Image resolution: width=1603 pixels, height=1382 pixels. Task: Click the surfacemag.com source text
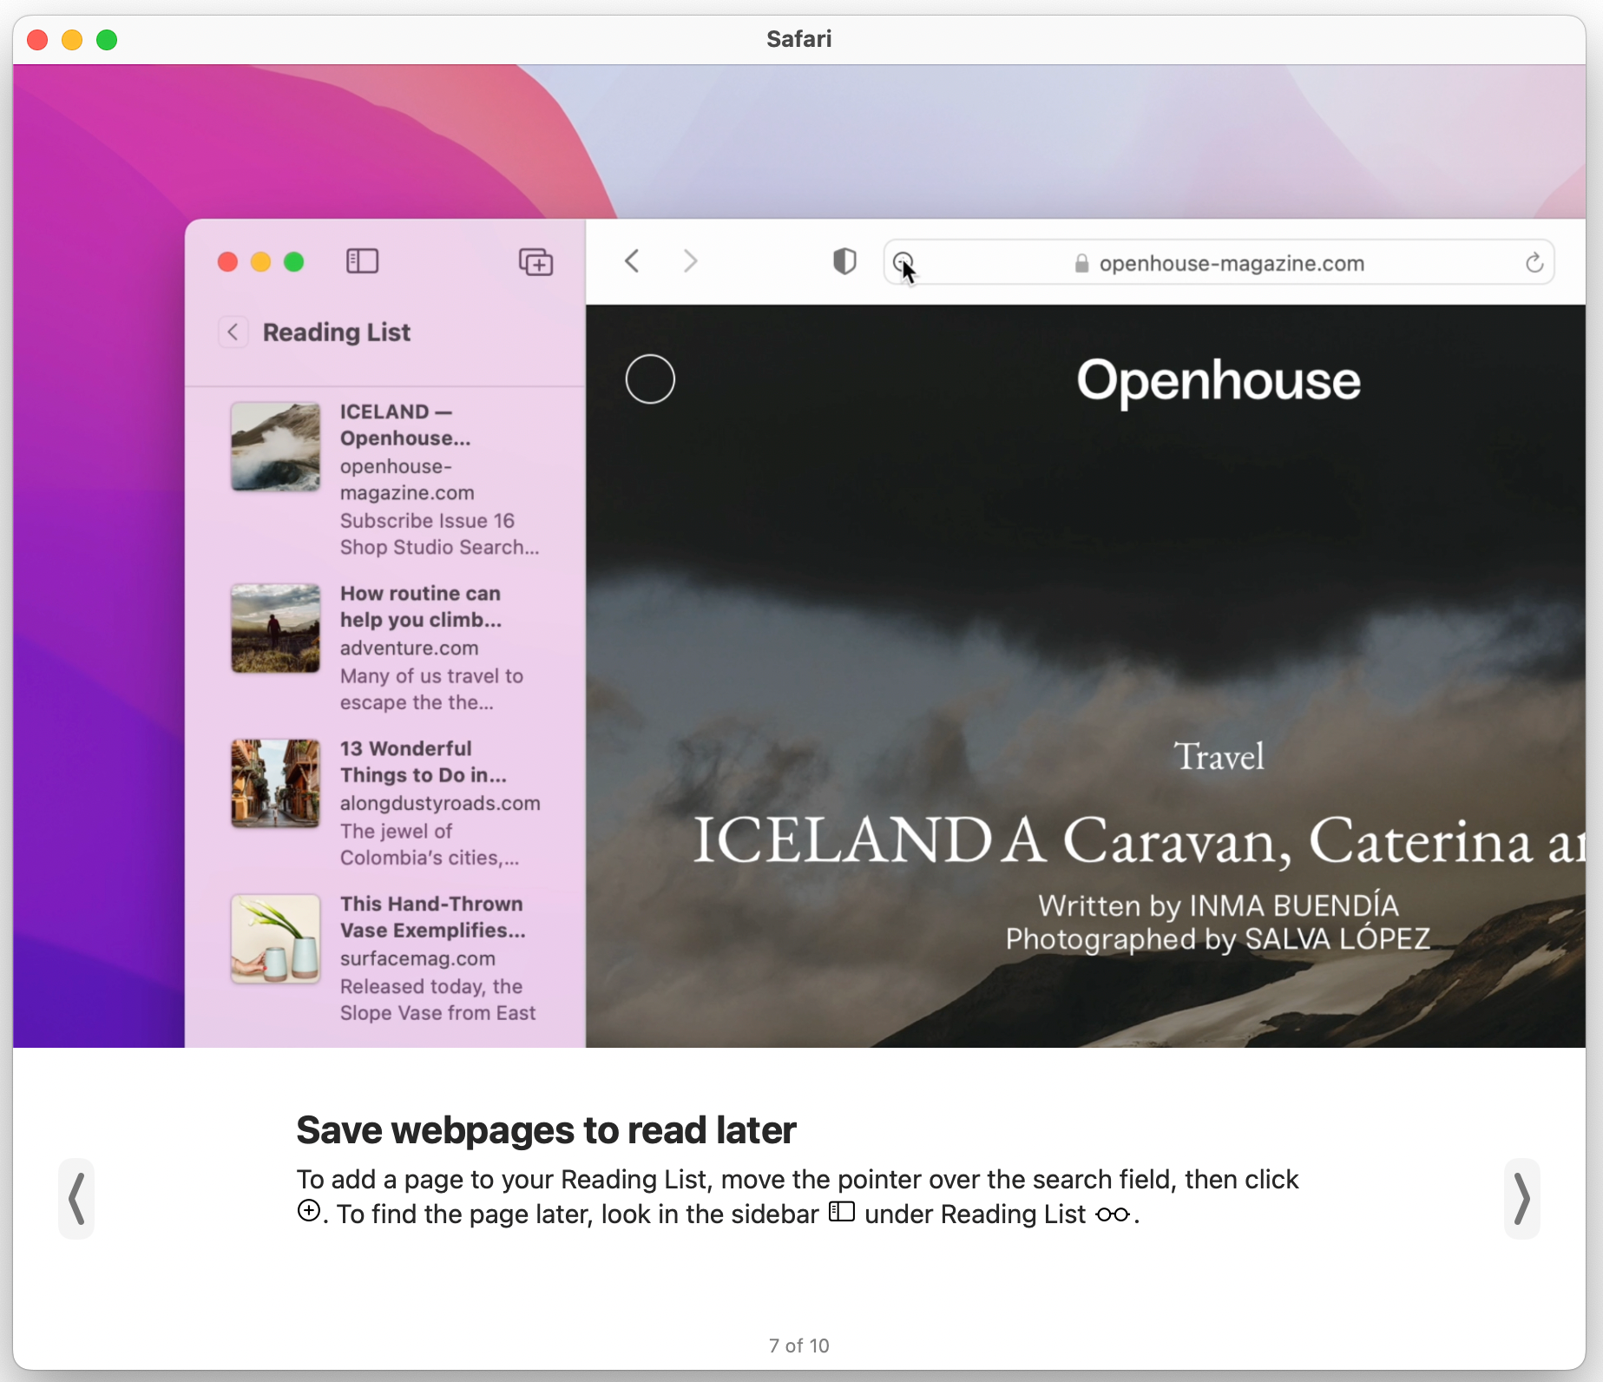click(x=417, y=958)
